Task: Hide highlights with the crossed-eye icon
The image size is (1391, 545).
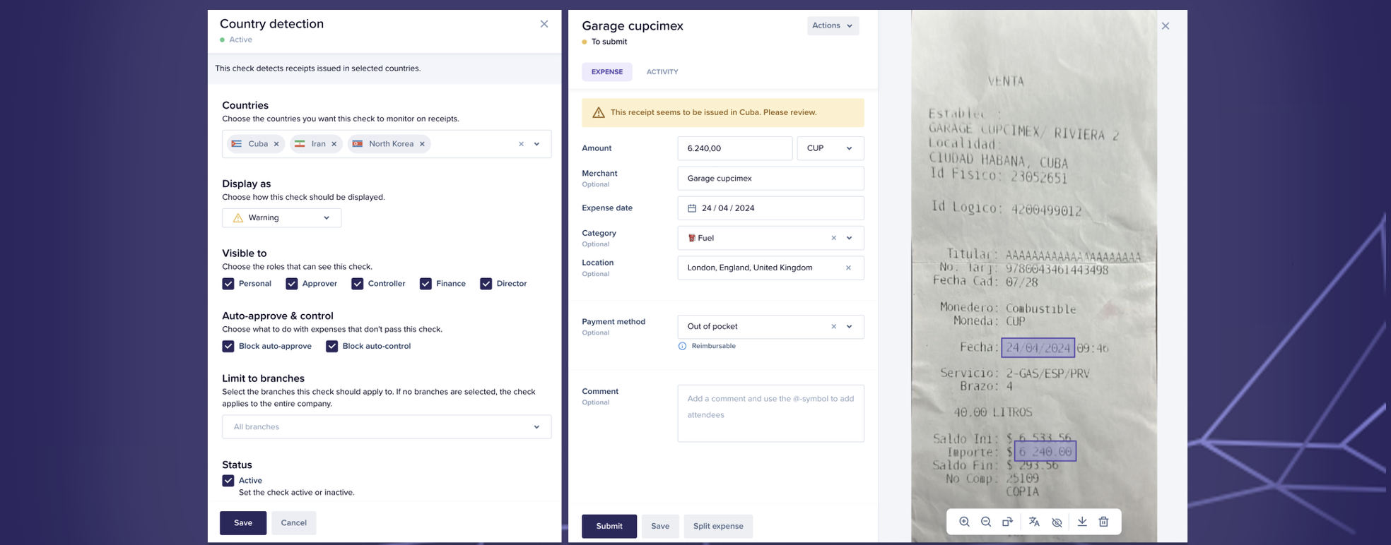Action: tap(1057, 522)
